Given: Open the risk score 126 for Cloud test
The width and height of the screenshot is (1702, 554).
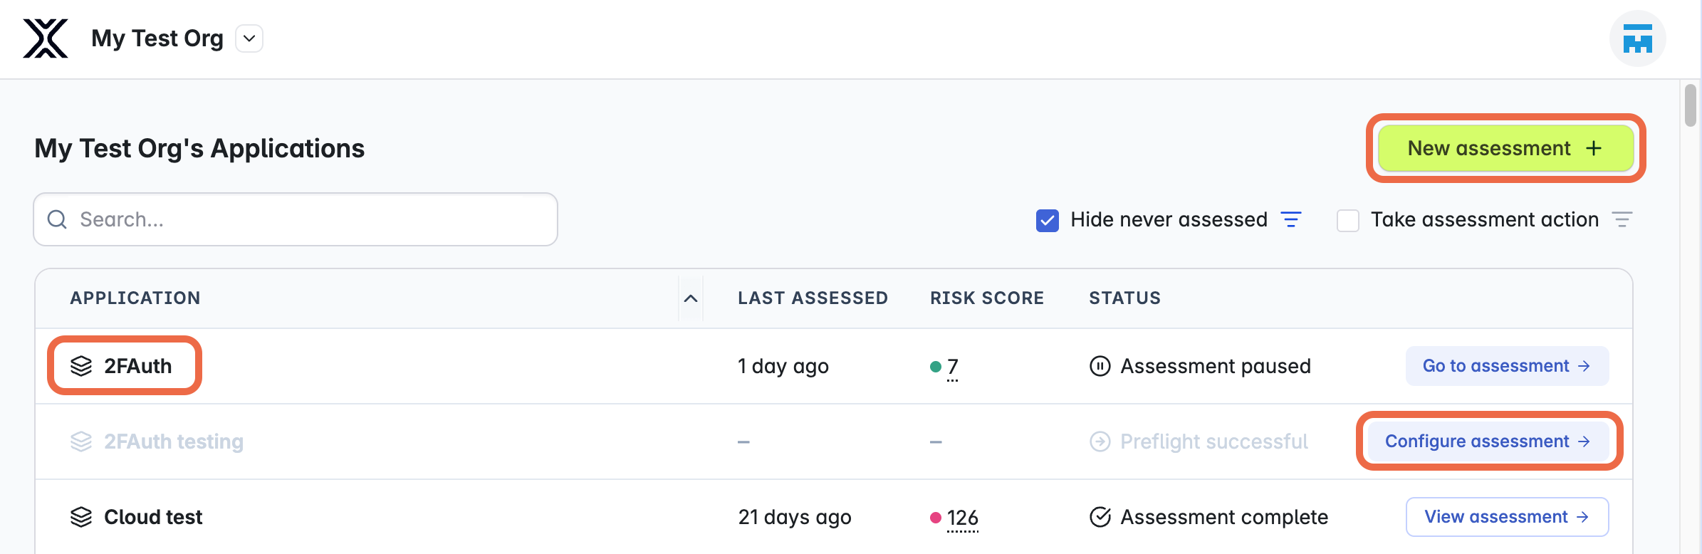Looking at the screenshot, I should point(961,516).
